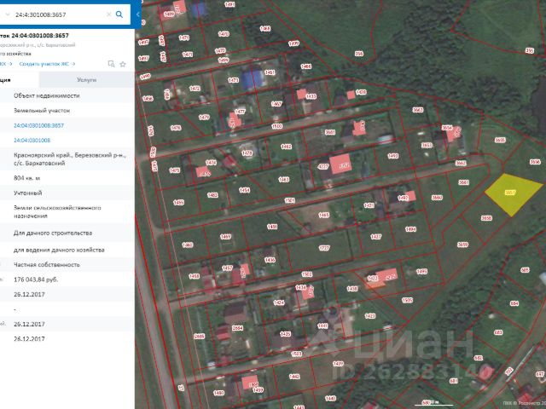Click the Для дачного строительства text

click(53, 233)
